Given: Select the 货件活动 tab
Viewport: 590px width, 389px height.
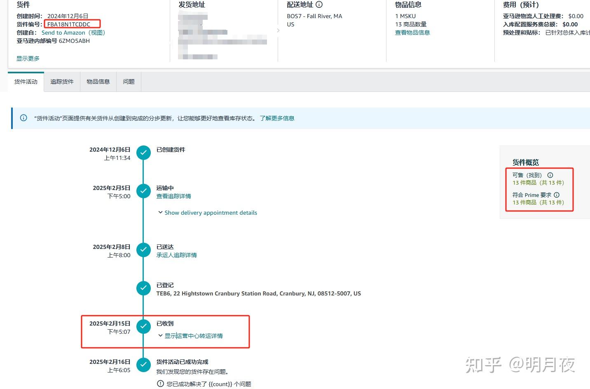Looking at the screenshot, I should click(x=25, y=82).
